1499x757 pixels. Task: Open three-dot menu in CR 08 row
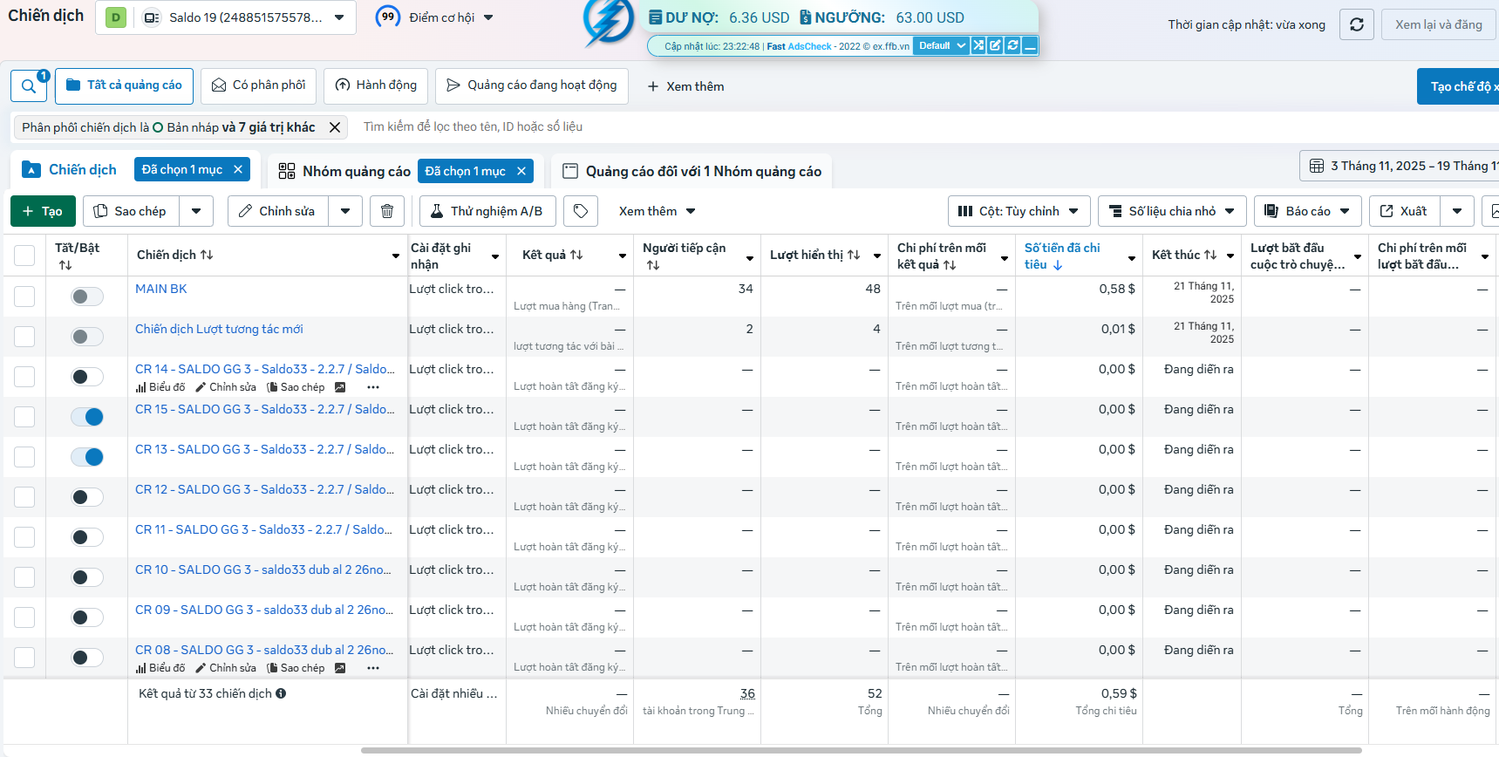[373, 668]
